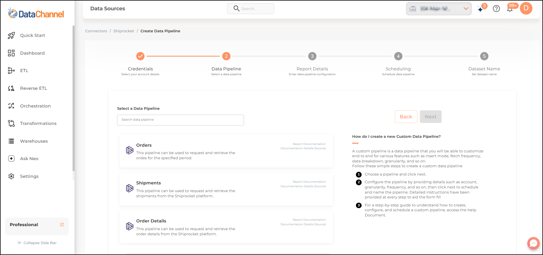Open the notifications bell icon
The image size is (543, 255).
510,9
